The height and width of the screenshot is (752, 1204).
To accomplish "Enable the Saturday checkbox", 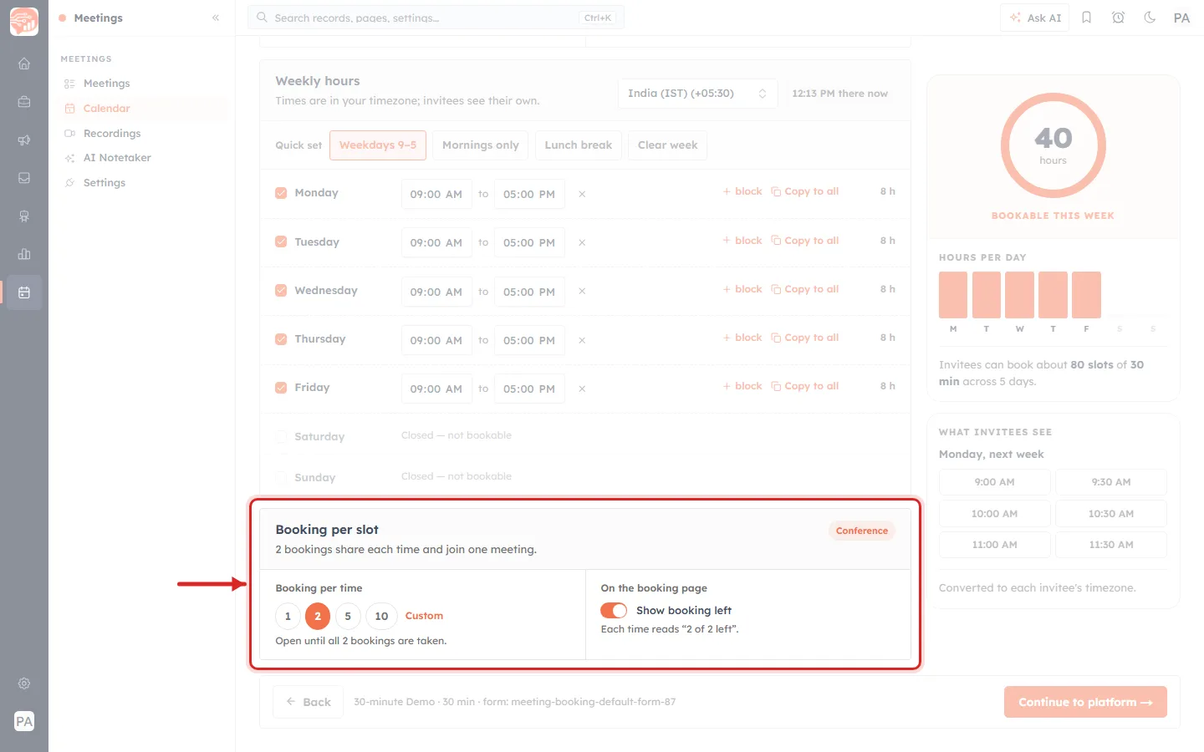I will (x=281, y=436).
